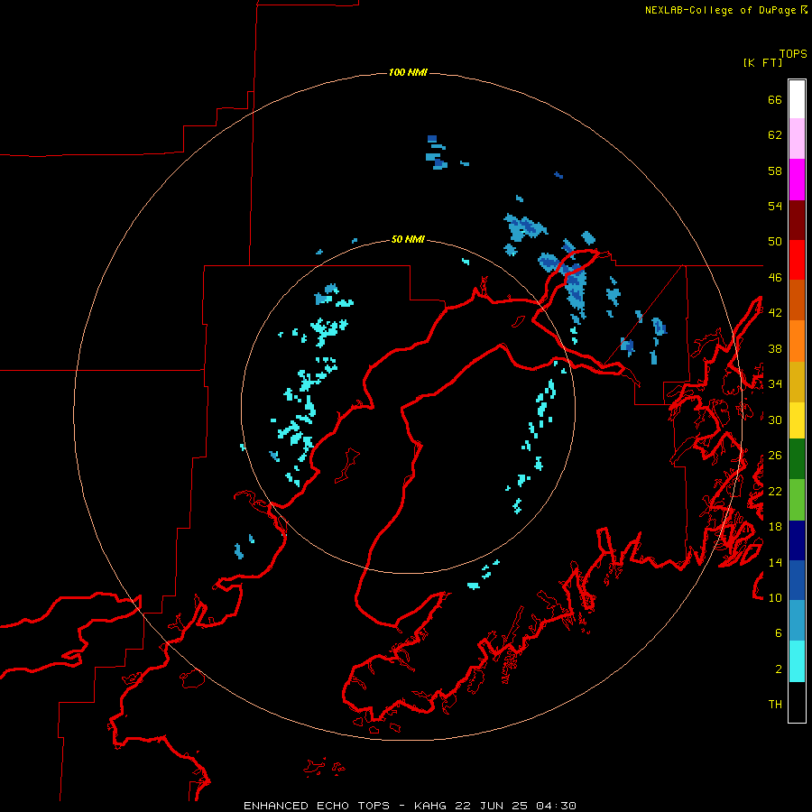Click the white 66 kft color swatch
Viewport: 812px width, 812px height.
(797, 99)
